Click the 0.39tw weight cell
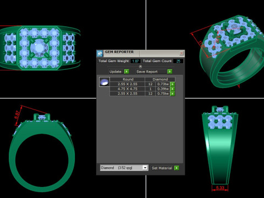This screenshot has height=198, width=264. [x=163, y=89]
